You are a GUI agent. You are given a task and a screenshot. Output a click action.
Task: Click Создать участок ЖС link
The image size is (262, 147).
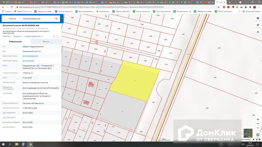pyautogui.click(x=33, y=36)
